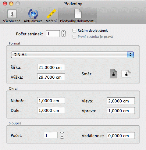Image resolution: width=146 pixels, height=150 pixels.
Task: Click the Šířka width field
Action: [51, 67]
